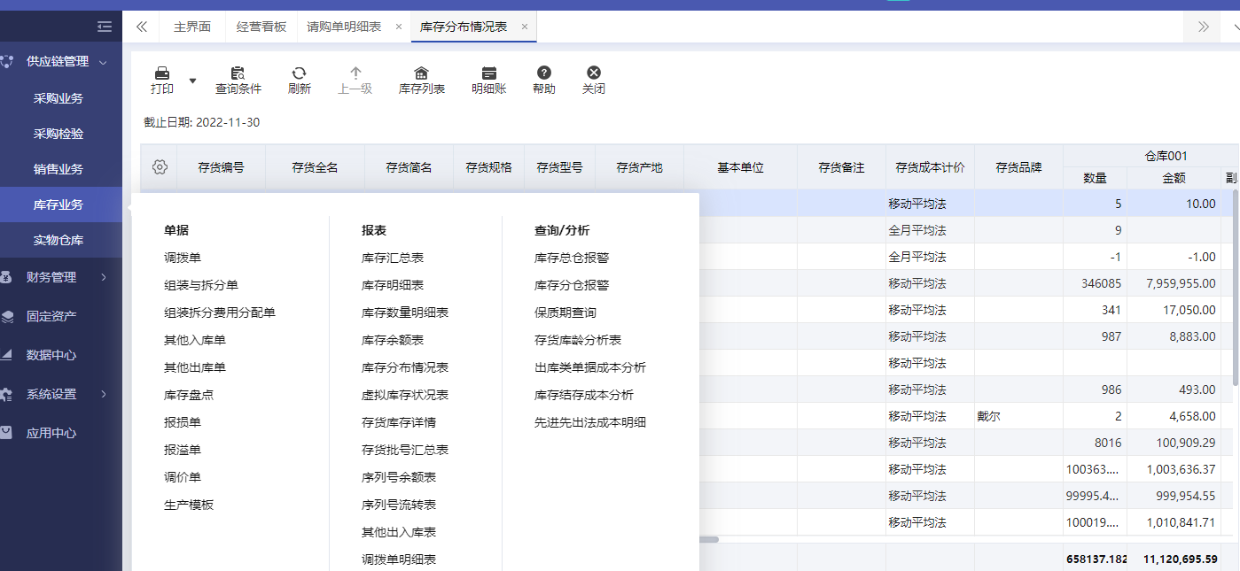Collapse the sidebar with the menu fold icon
This screenshot has width=1240, height=571.
coord(105,27)
